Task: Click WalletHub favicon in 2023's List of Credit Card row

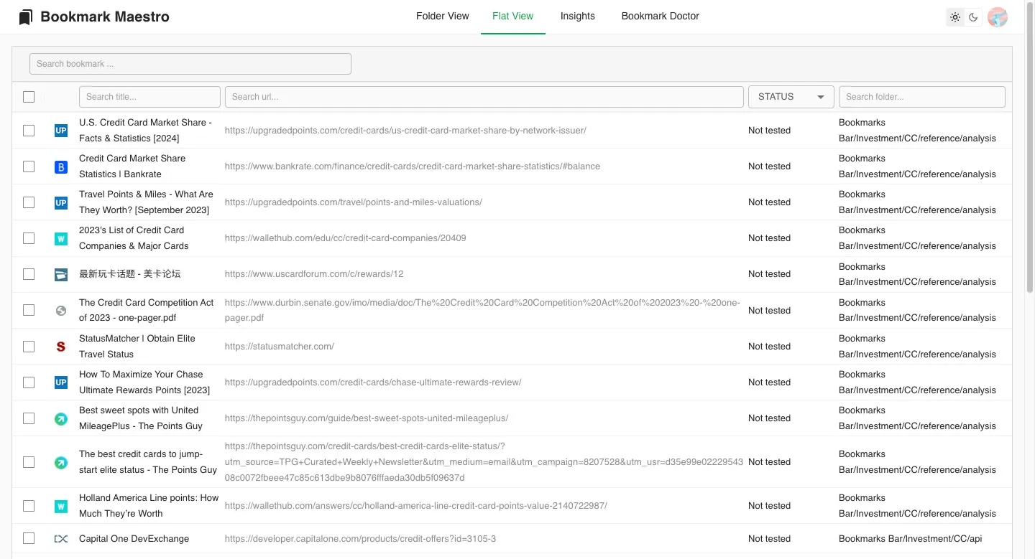Action: click(x=61, y=238)
